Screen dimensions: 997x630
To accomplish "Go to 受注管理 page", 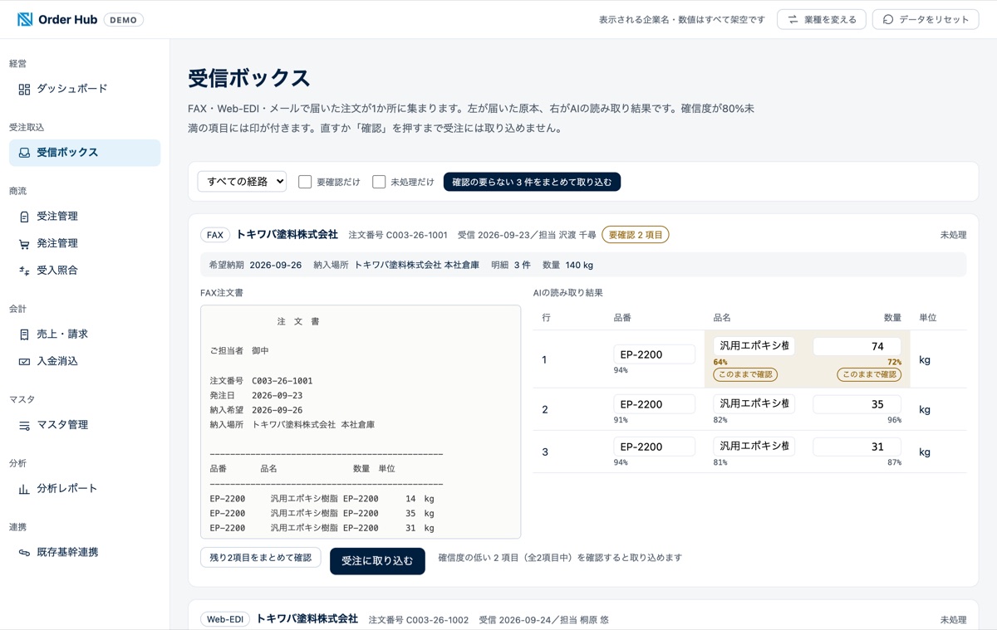I will click(x=85, y=217).
